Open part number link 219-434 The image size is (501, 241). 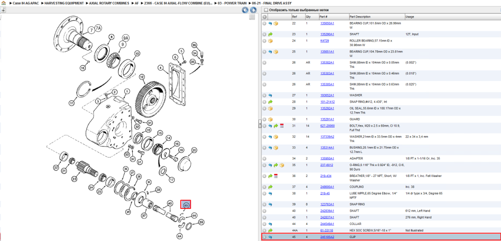[326, 176]
